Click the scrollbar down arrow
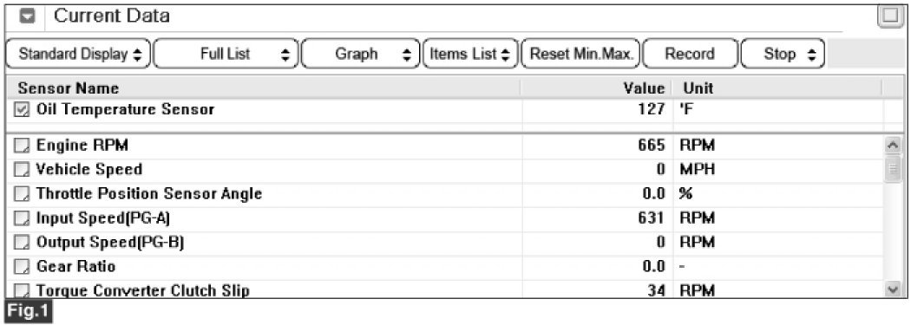 (894, 289)
